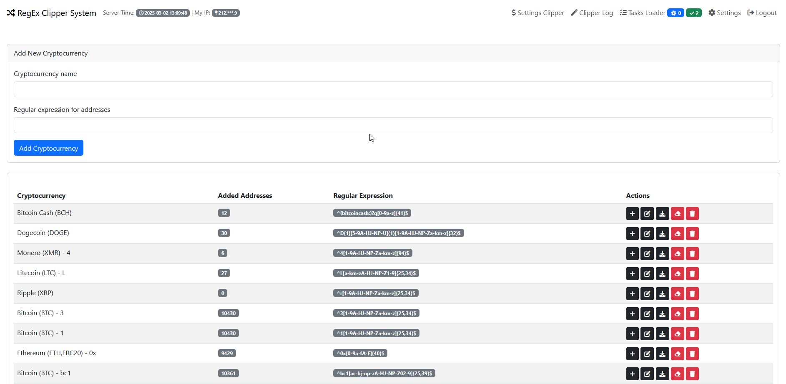Click download icon in Monero (XMR) - 4 row
Image resolution: width=786 pixels, height=384 pixels.
point(662,254)
